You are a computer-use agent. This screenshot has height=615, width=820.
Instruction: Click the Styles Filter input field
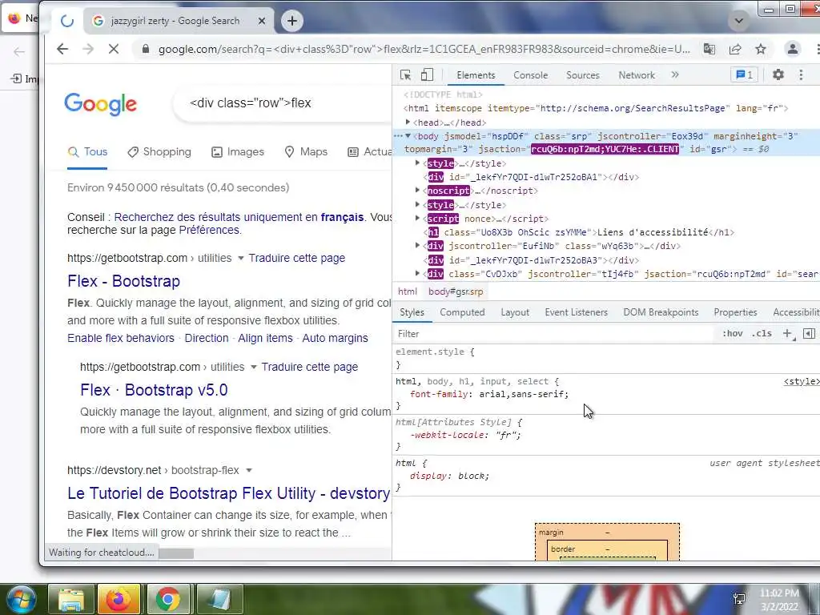tap(554, 334)
